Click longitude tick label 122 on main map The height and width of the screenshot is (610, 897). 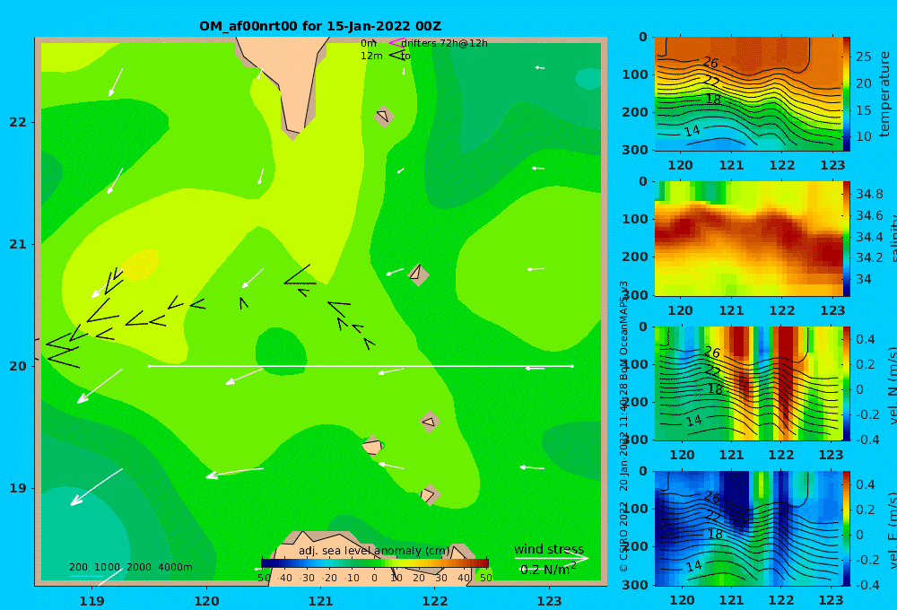coord(435,601)
